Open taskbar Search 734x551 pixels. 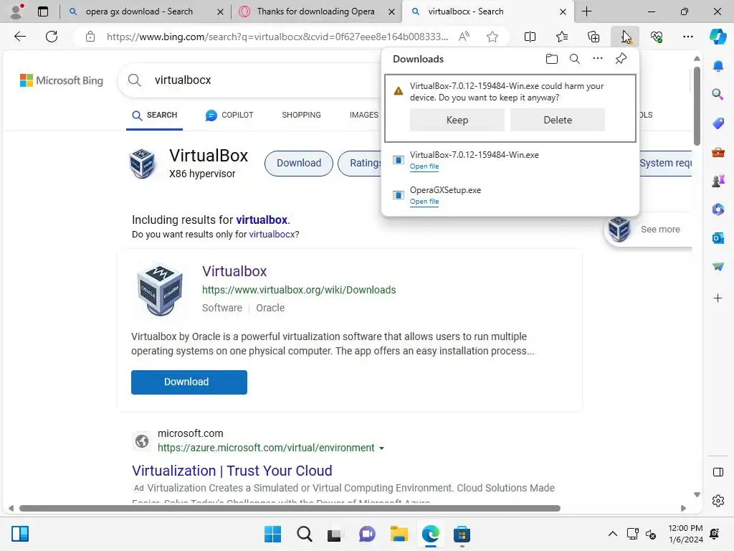[304, 534]
